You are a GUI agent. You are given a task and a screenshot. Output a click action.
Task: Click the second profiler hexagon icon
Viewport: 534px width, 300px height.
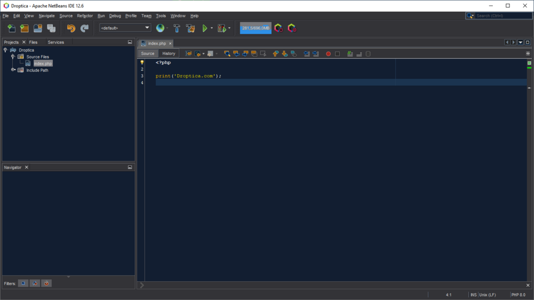[x=292, y=28]
